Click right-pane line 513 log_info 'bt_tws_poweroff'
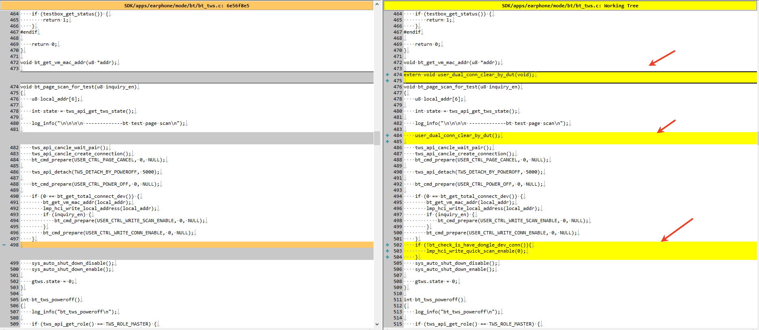The image size is (759, 330). pos(458,312)
